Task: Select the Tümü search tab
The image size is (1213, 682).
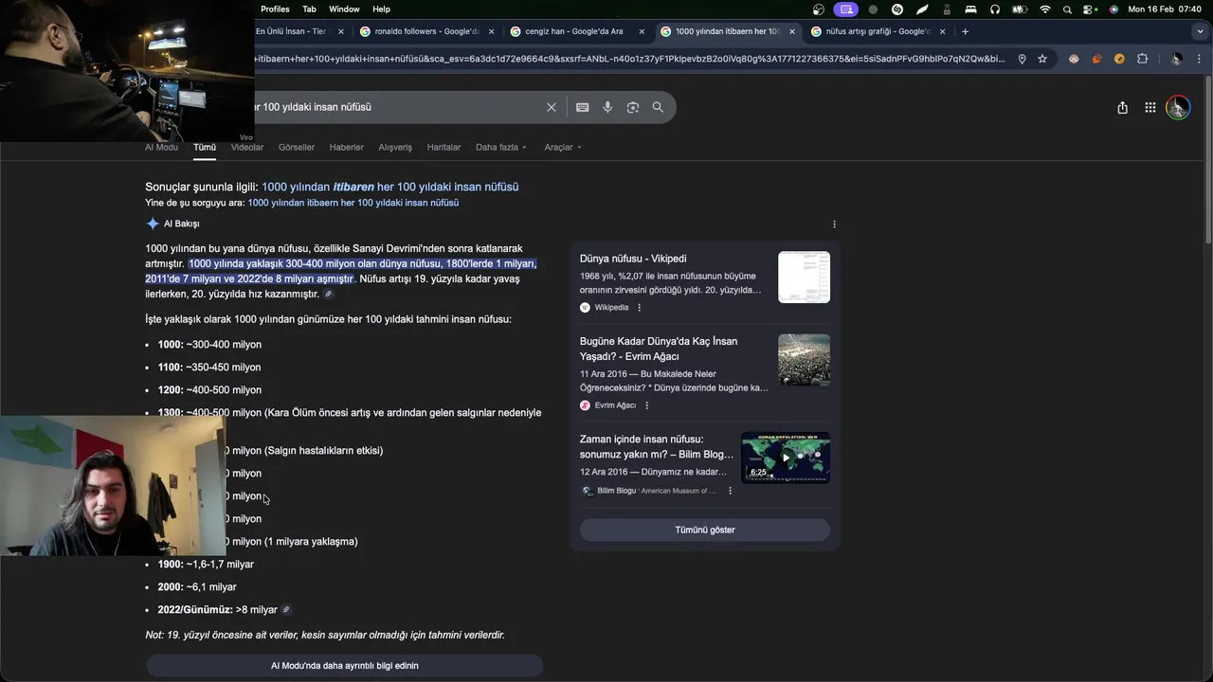Action: (205, 147)
